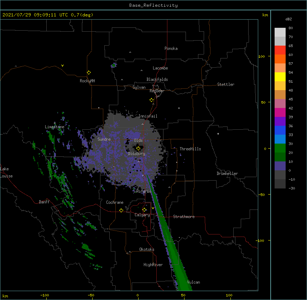Select the Lake Louise label
Screen dimensions: 307x300
(6, 172)
